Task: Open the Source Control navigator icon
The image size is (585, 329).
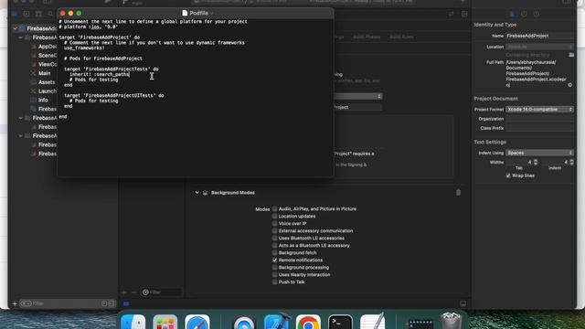Action: click(x=27, y=15)
